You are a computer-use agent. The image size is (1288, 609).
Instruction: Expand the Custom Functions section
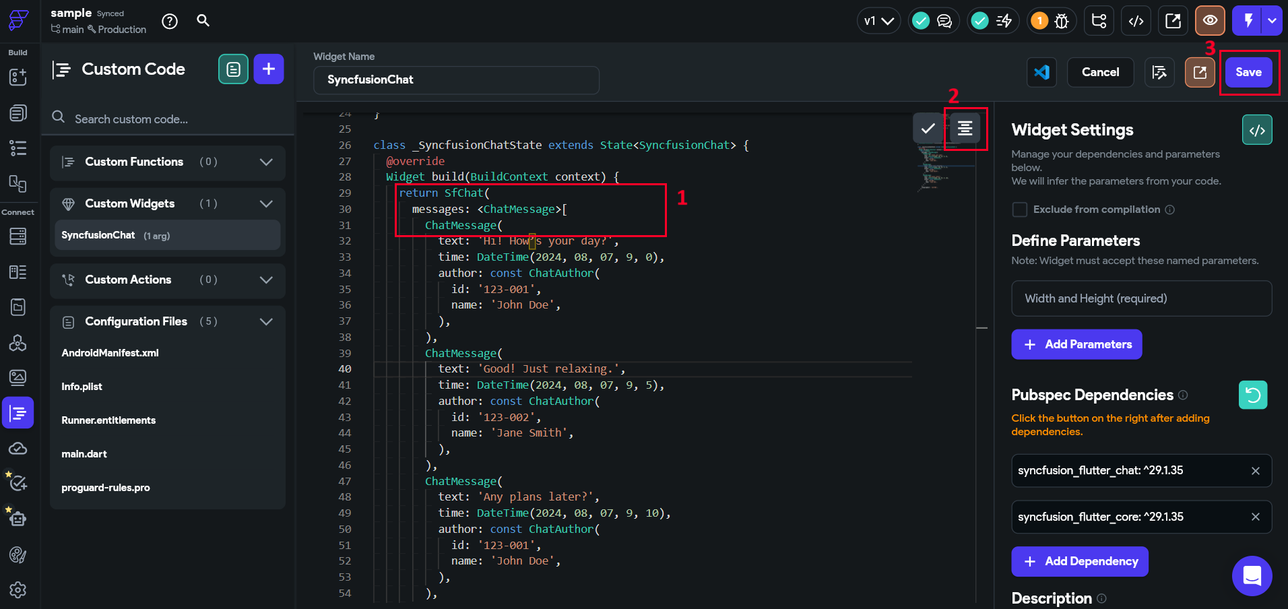tap(265, 162)
